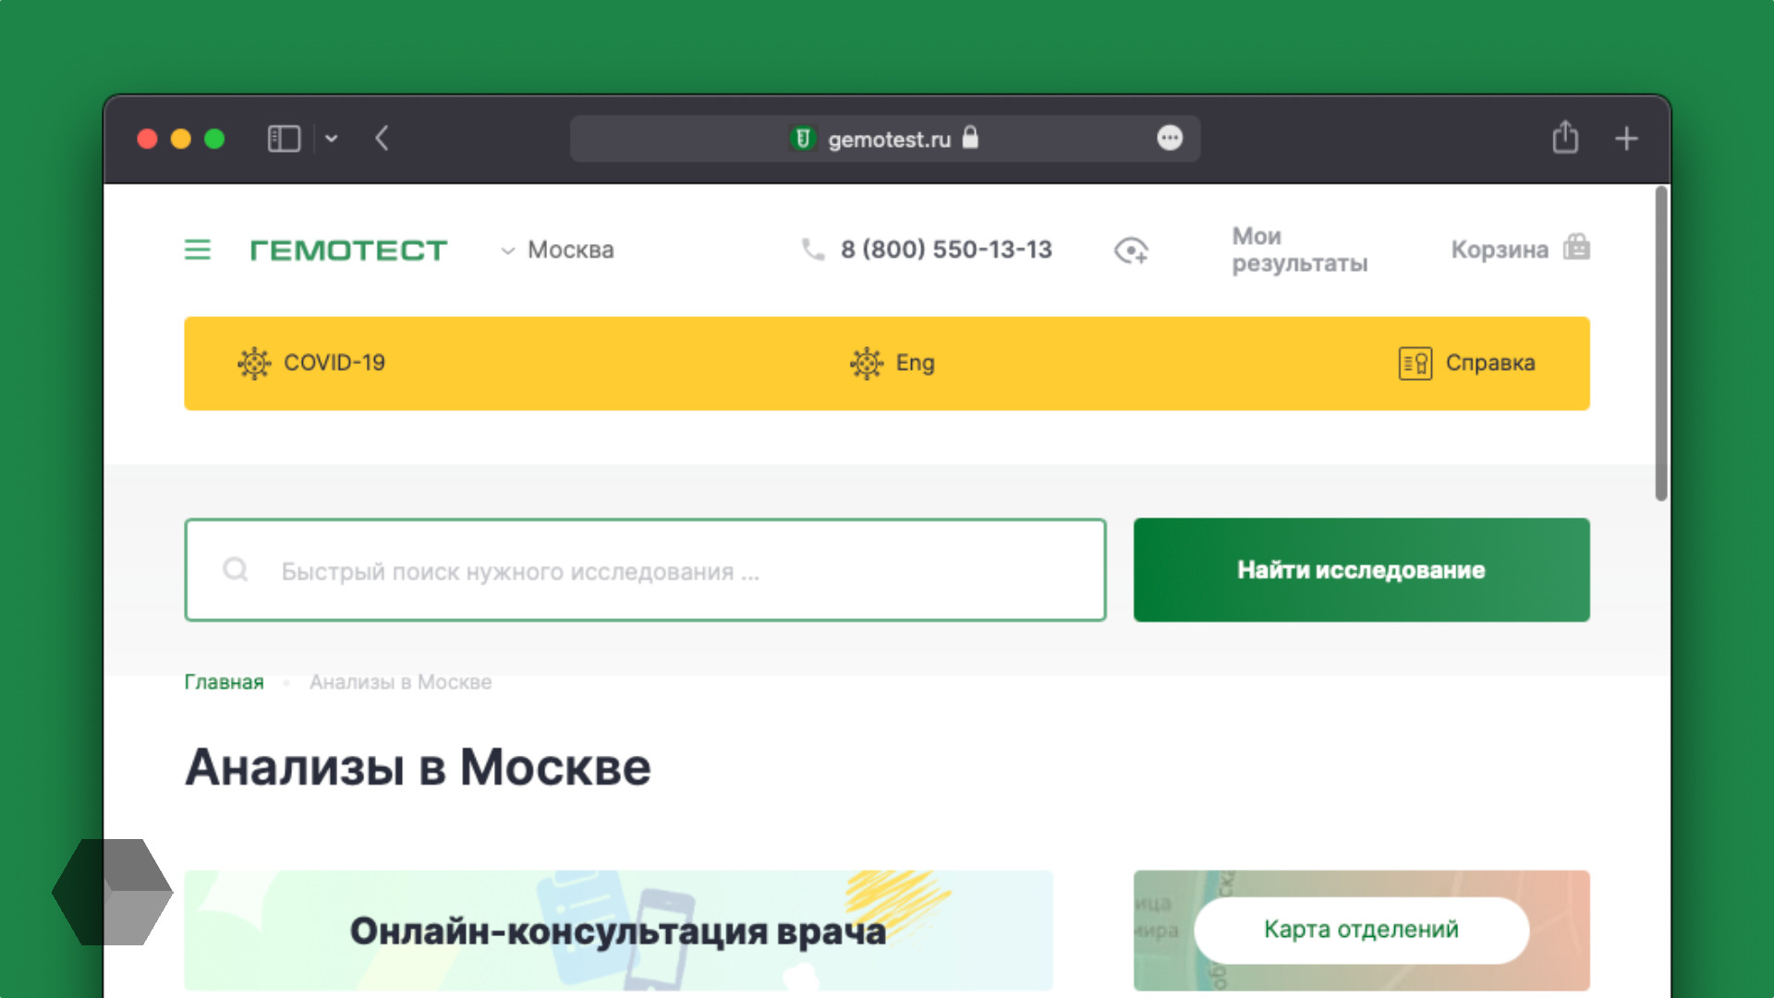This screenshot has height=998, width=1774.
Task: Click the virus icon beside COVID-19
Action: pyautogui.click(x=254, y=363)
